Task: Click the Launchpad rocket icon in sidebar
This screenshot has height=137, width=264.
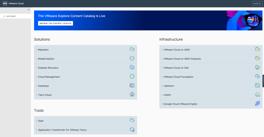Action: pyautogui.click(x=4, y=16)
